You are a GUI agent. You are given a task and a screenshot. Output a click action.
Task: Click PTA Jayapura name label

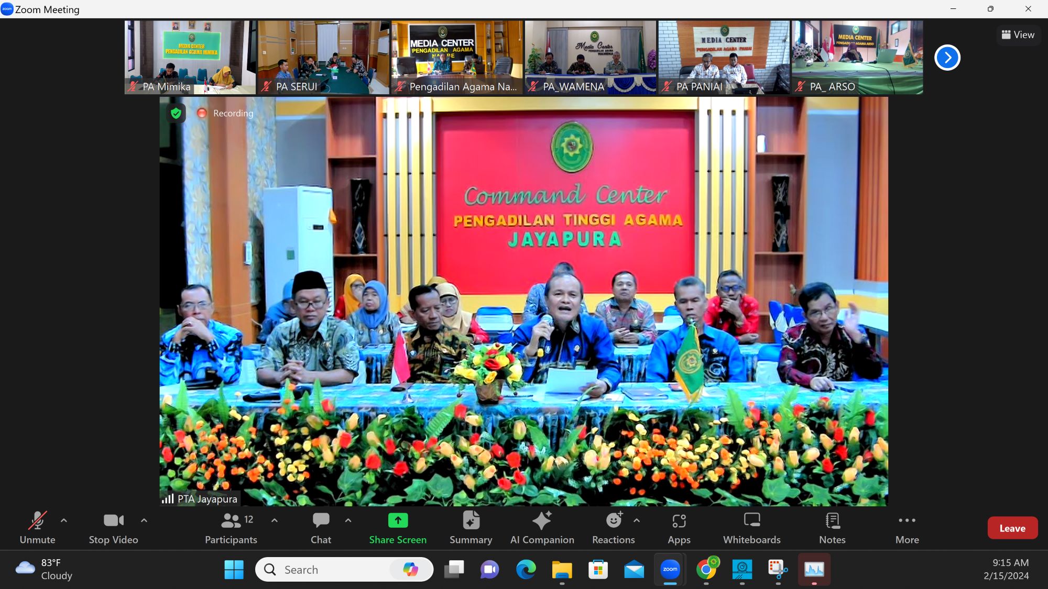pyautogui.click(x=208, y=499)
